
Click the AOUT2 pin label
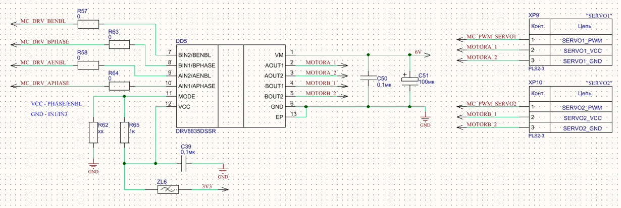(x=274, y=76)
